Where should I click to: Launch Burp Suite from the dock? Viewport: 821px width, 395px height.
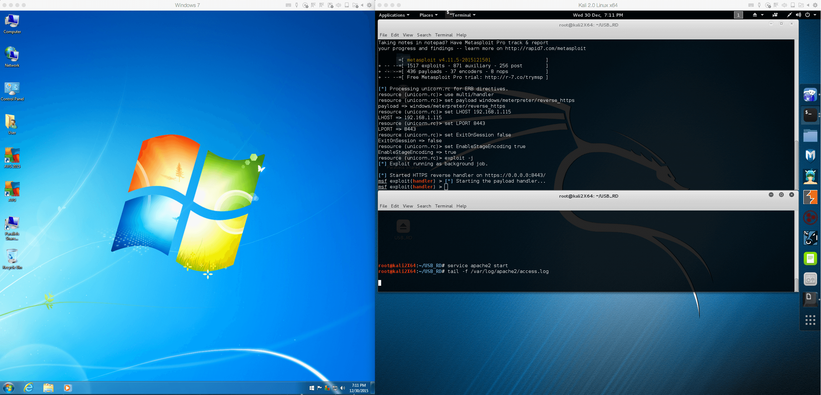click(810, 197)
